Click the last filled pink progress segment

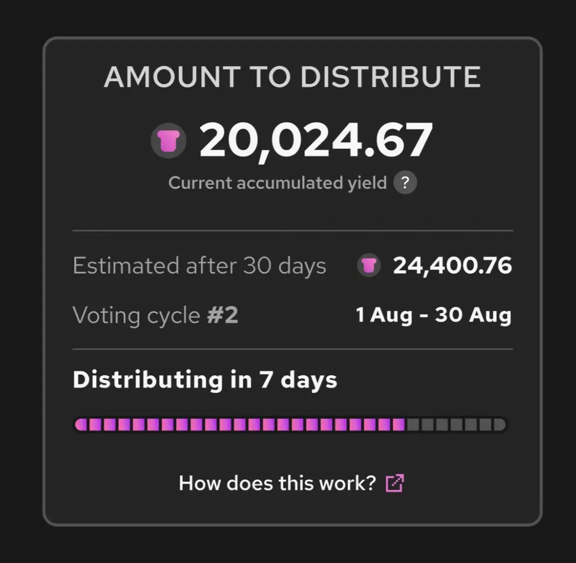399,425
